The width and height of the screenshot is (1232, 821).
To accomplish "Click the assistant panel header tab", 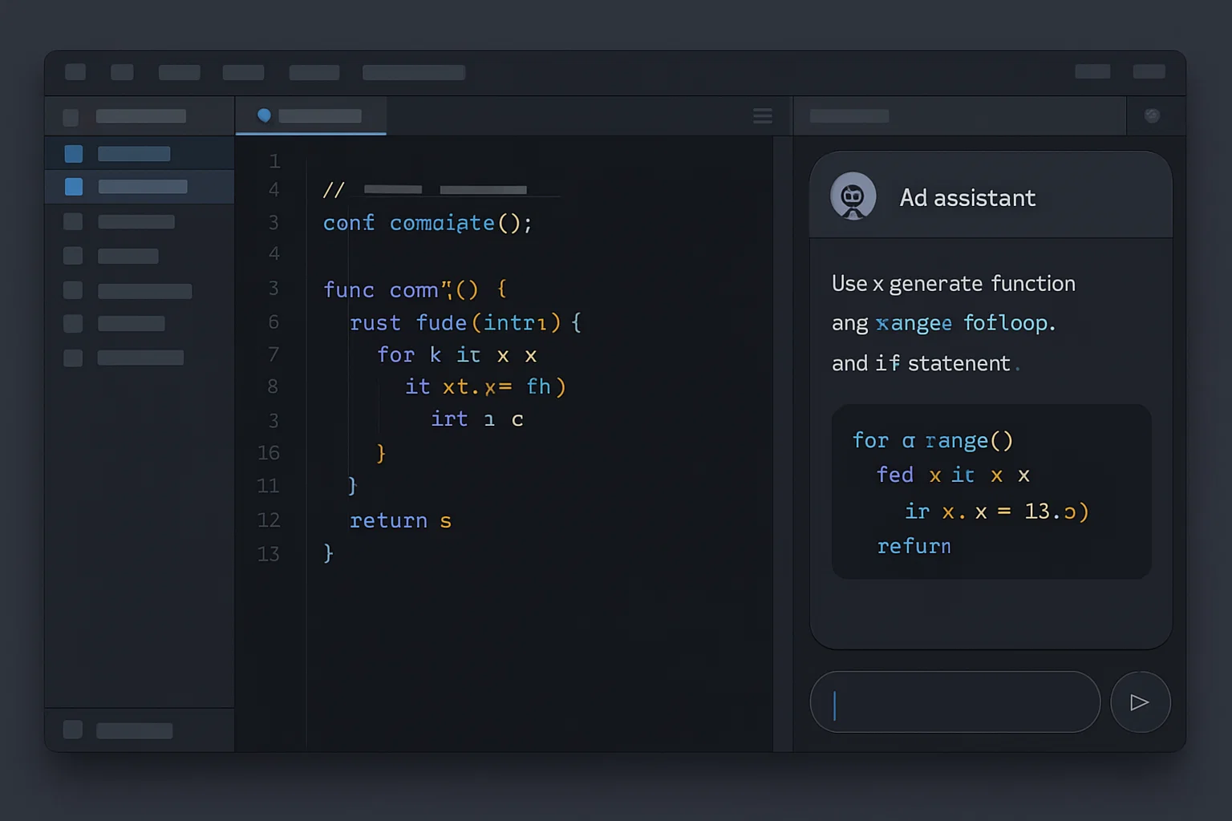I will [x=849, y=116].
